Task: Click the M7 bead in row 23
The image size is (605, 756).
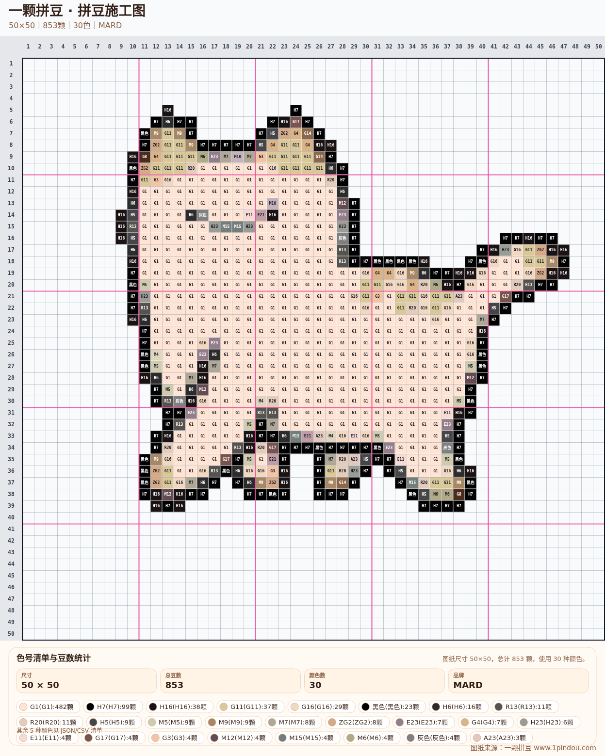Action: pyautogui.click(x=482, y=320)
